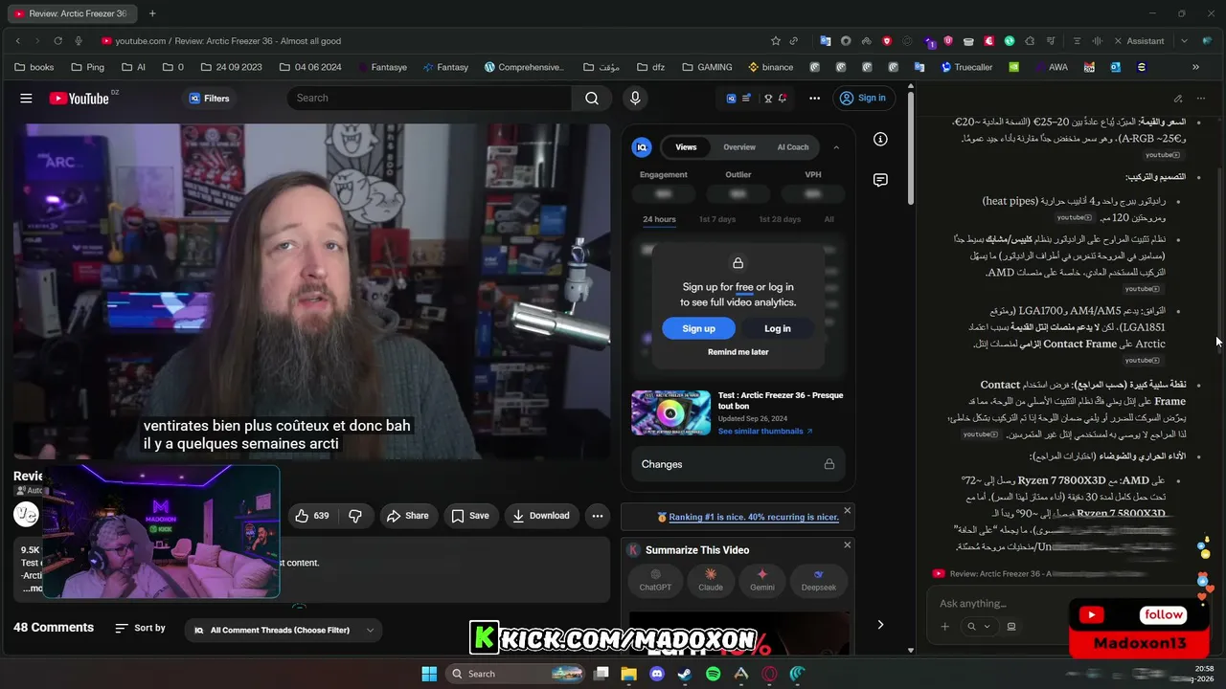Open the YouTube guide hamburger menu
Screen dimensions: 1226x689
(26, 98)
